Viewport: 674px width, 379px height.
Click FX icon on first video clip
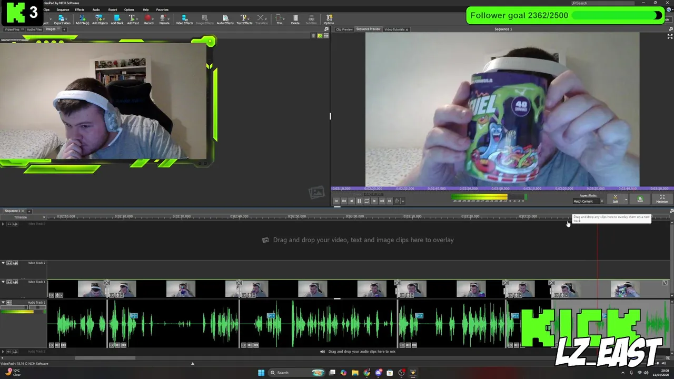pyautogui.click(x=52, y=295)
